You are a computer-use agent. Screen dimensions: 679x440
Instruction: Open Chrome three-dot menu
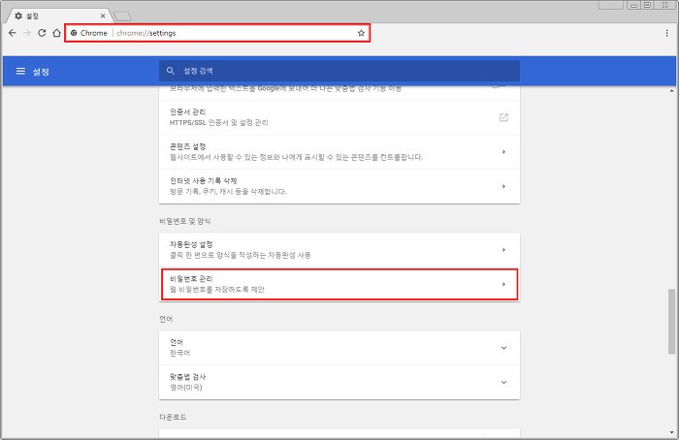coord(667,33)
